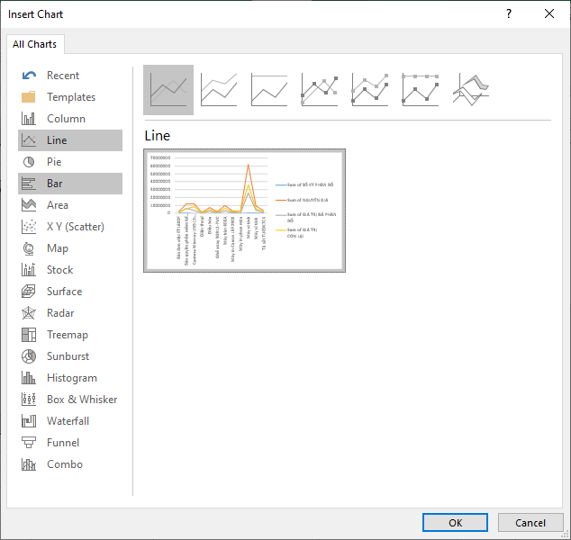Choose the Funnel chart type
571x540 pixels.
70,443
